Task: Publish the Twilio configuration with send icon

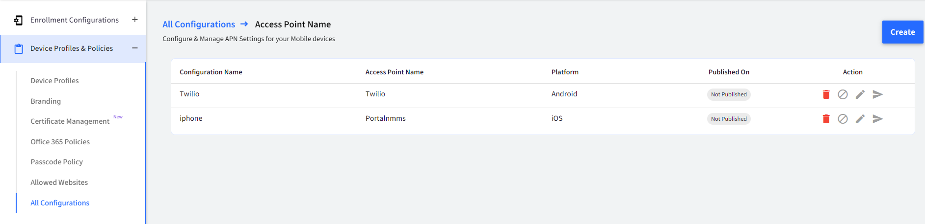Action: click(x=878, y=94)
